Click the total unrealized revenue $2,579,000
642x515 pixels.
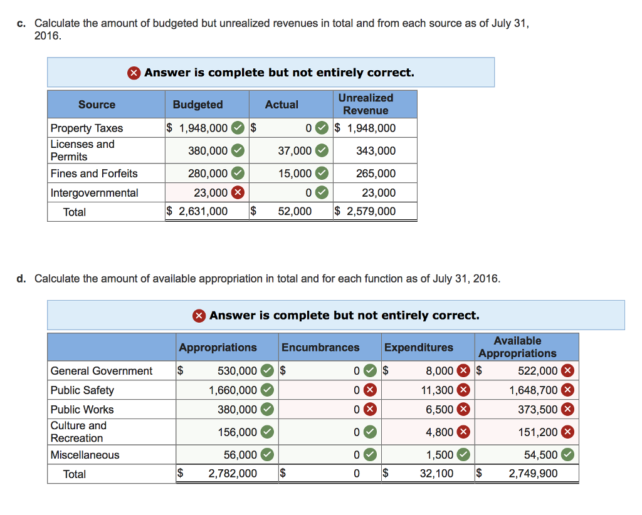pyautogui.click(x=366, y=211)
